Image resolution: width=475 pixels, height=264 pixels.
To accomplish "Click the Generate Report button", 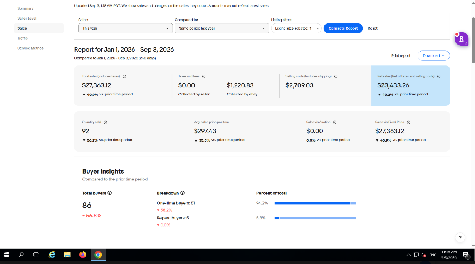I will tap(343, 28).
